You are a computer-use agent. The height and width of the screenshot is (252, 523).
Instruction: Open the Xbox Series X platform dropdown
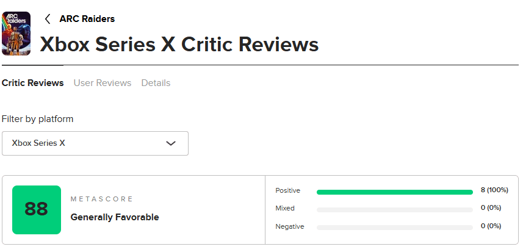click(x=95, y=143)
